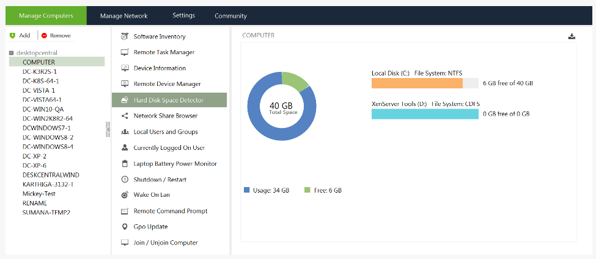This screenshot has height=259, width=596.
Task: Click the Gpo Update pin icon
Action: coord(124,227)
